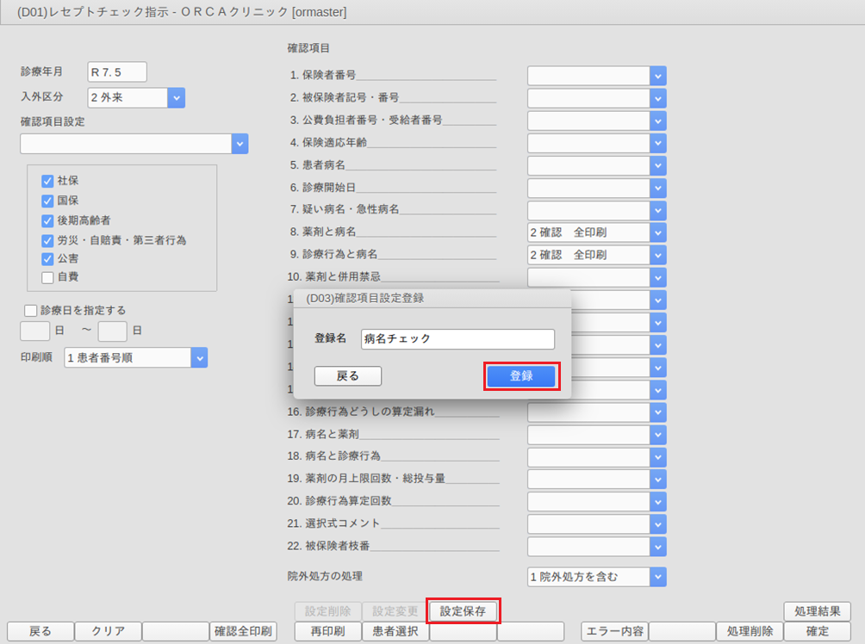Open dropdown for 1. 保険者番号

(x=658, y=76)
